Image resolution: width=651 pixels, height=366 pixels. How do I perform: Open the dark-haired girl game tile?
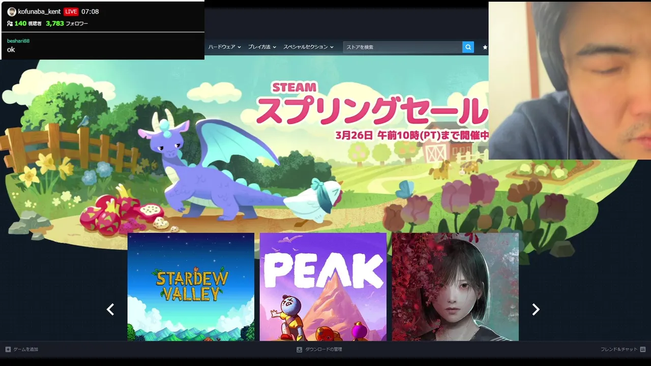455,287
